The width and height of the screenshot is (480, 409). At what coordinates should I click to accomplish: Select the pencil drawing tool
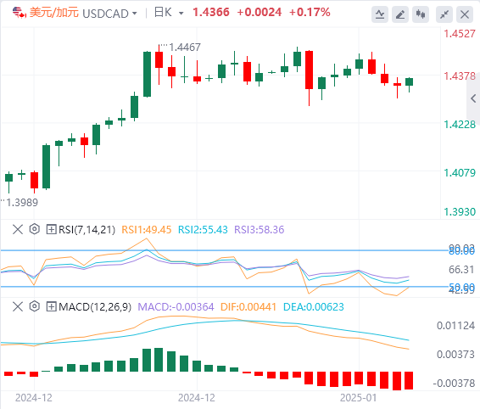(400, 14)
